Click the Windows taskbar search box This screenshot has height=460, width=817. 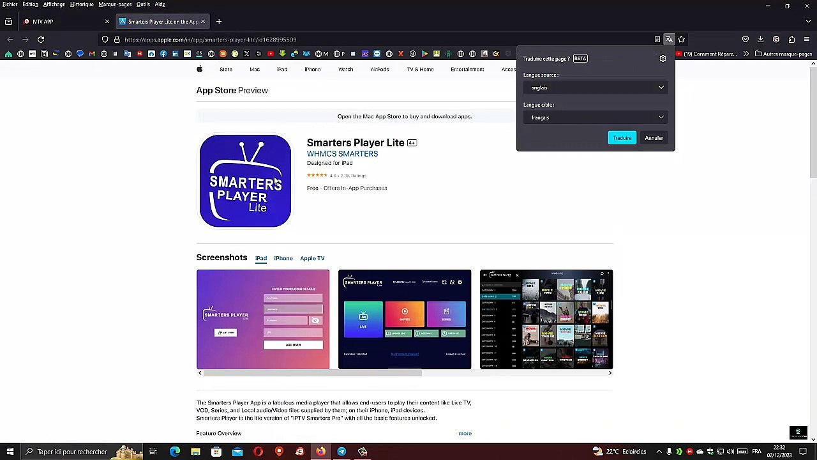[x=82, y=452]
